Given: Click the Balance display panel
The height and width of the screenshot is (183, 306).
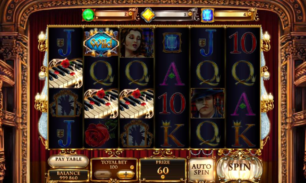Looking at the screenshot, I should 69,175.
